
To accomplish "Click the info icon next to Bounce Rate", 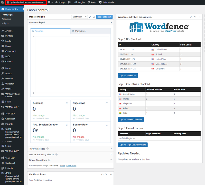I will click(x=107, y=125).
